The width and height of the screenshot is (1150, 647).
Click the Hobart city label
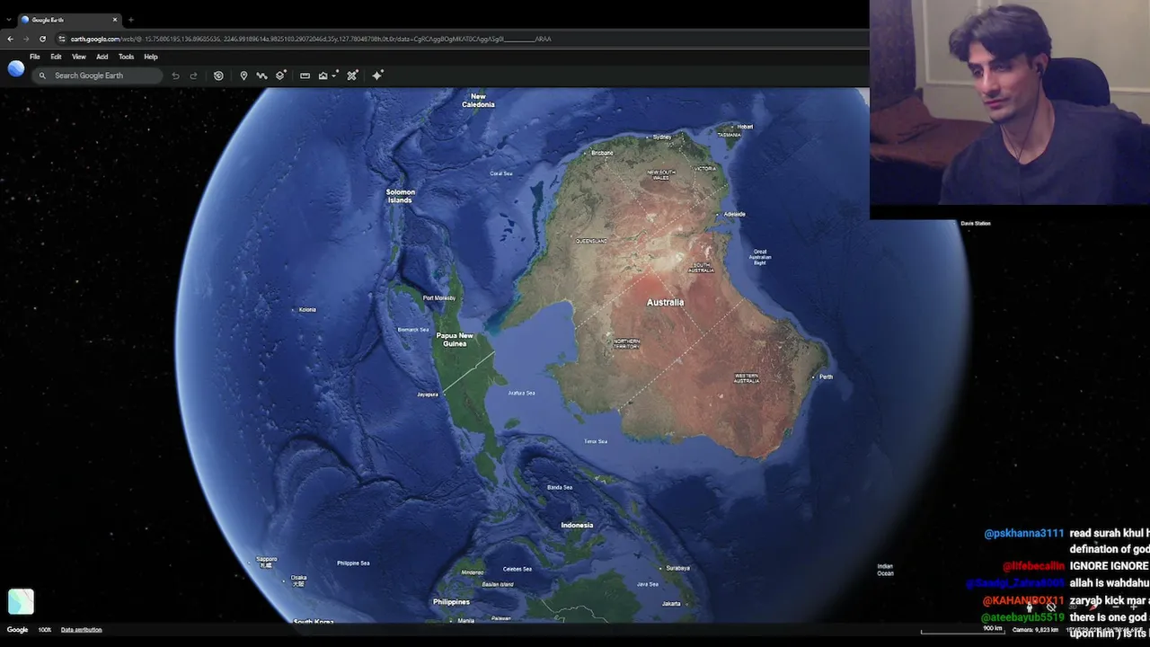745,127
